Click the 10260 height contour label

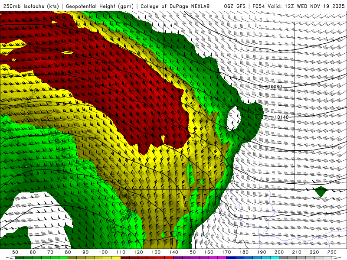[x=59, y=74]
